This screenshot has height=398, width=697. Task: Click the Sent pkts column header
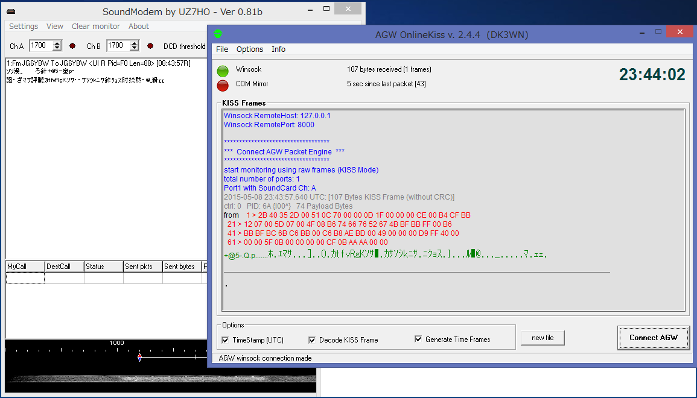click(142, 267)
